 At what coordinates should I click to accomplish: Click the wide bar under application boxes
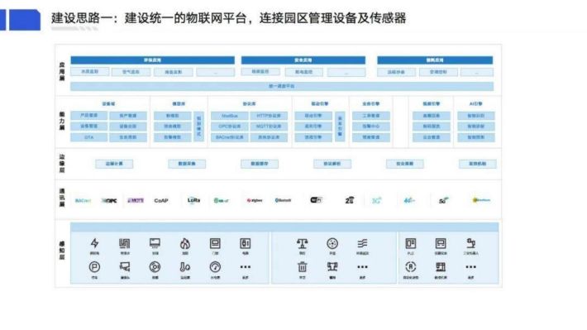[282, 86]
